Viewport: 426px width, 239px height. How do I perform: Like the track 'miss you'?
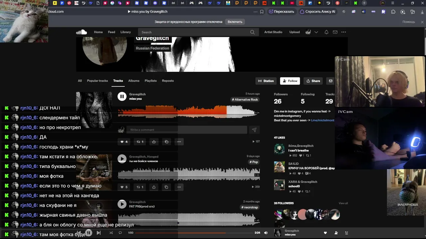(x=124, y=142)
